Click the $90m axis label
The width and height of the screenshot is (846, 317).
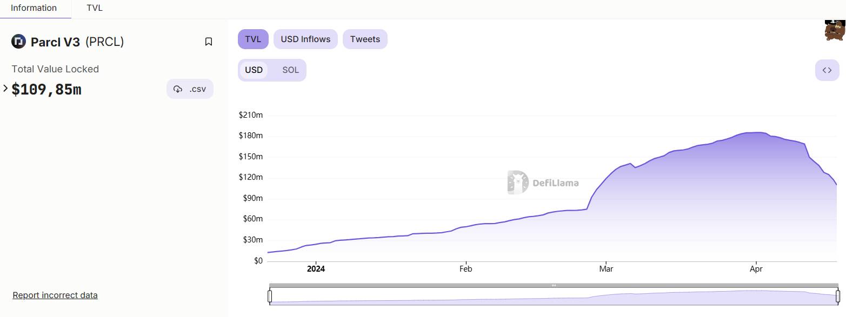point(252,198)
